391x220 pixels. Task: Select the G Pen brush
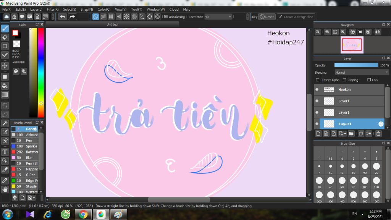coord(25,175)
